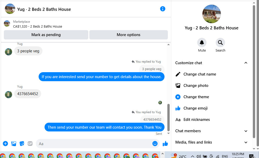Screen dimensions: 259x158
Task: Mute the conversation with the bell icon
Action: coord(202,43)
